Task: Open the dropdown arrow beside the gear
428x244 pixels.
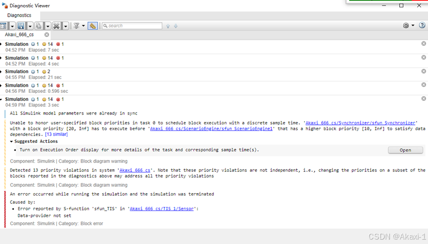Action: [413, 26]
